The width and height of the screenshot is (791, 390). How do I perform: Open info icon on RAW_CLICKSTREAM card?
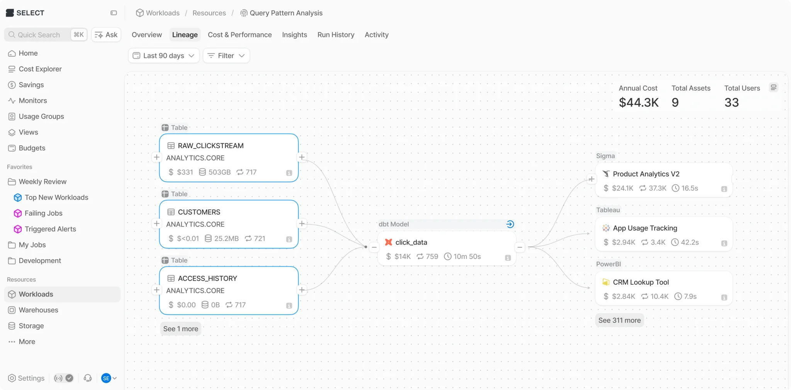tap(289, 173)
